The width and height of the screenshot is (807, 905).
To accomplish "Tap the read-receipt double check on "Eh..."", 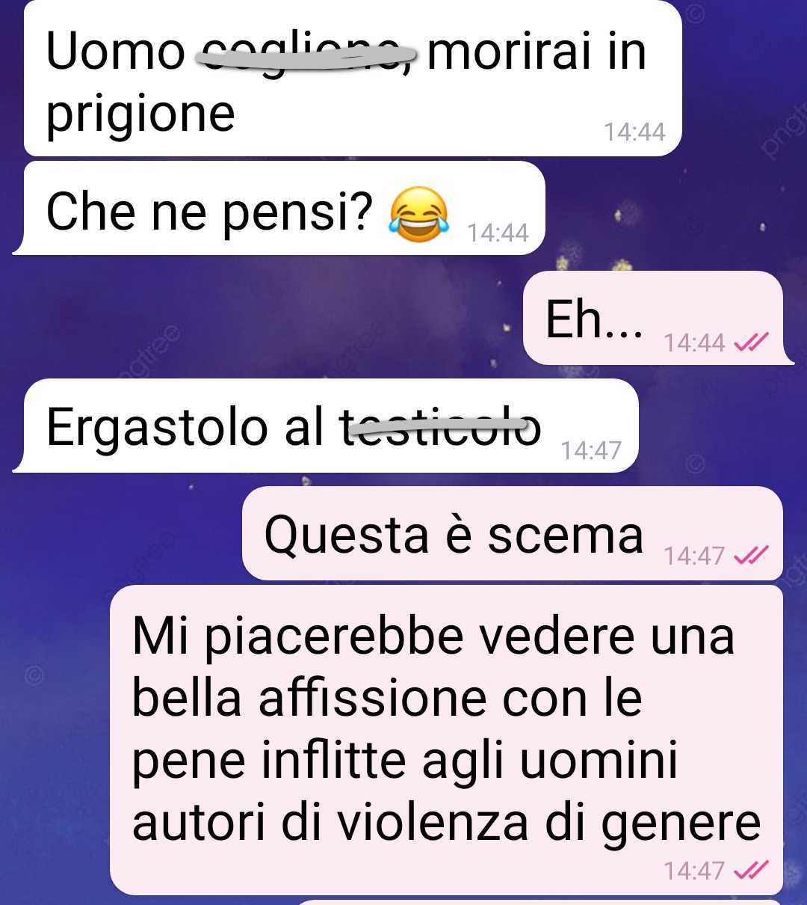I will tap(751, 343).
